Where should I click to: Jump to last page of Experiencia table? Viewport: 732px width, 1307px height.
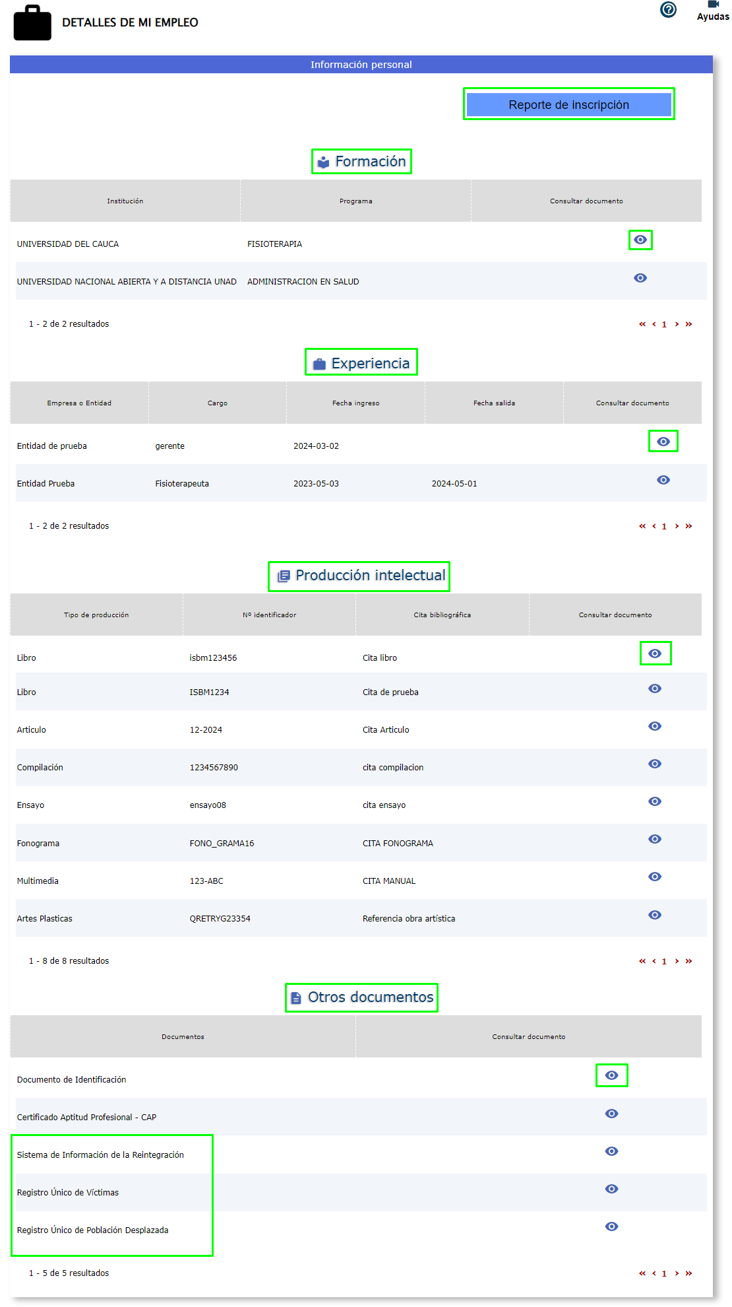click(x=688, y=526)
